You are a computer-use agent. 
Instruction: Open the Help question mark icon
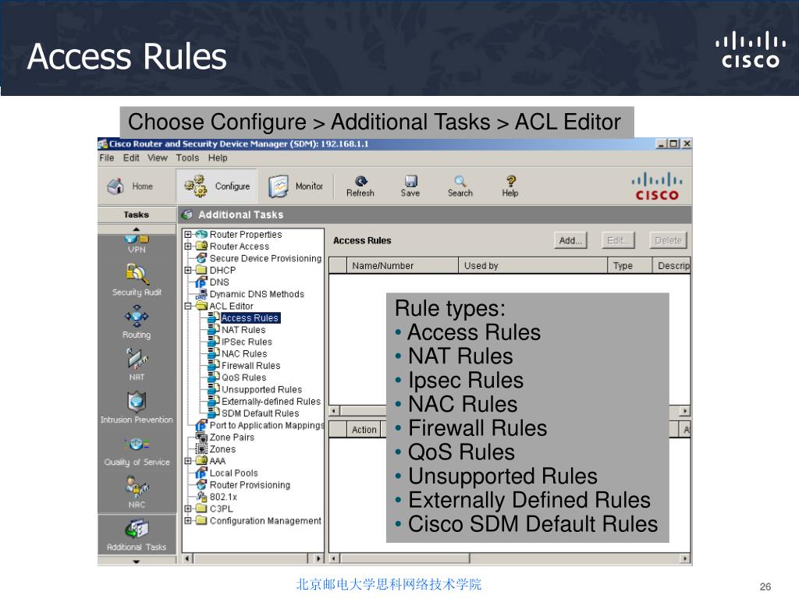510,181
